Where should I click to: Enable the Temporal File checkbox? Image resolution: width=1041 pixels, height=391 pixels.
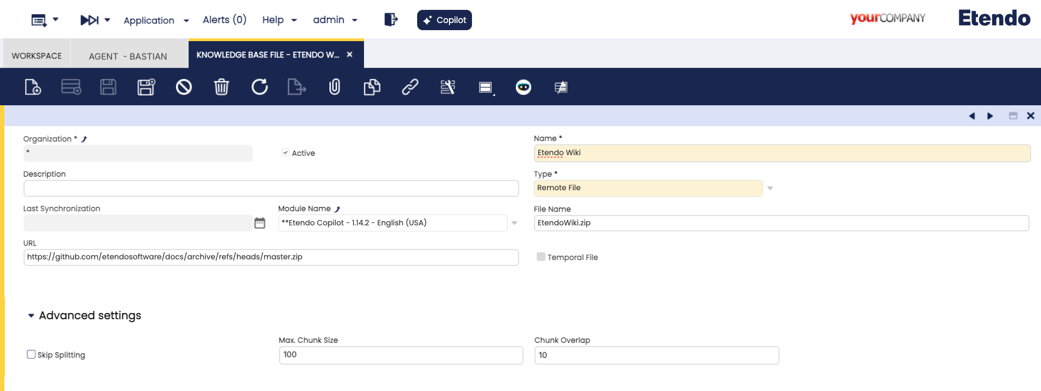[x=541, y=257]
